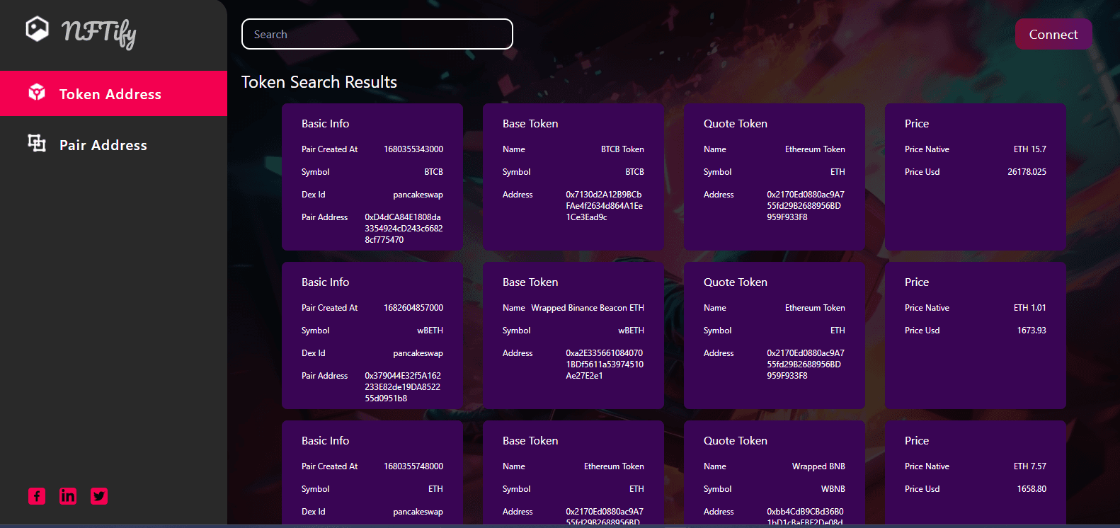
Task: Click pair created value 1680355748000
Action: click(x=413, y=466)
